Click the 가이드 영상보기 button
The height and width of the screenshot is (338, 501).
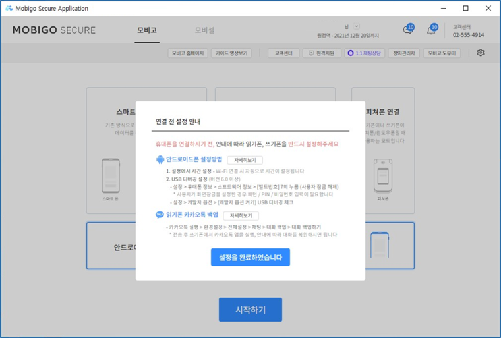tap(231, 53)
